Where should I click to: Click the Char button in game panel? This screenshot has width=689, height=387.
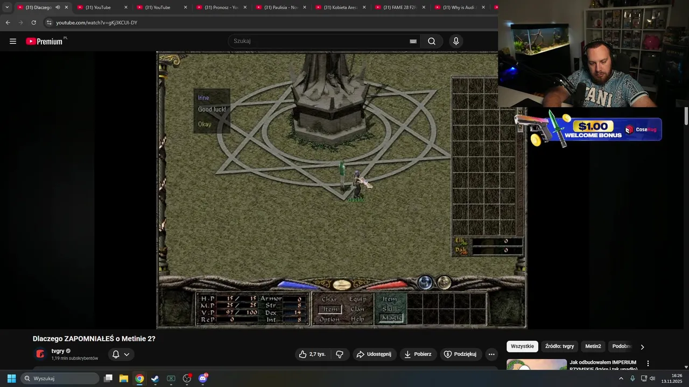point(329,299)
